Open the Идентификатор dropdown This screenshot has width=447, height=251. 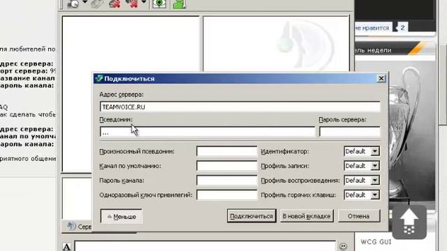point(362,151)
